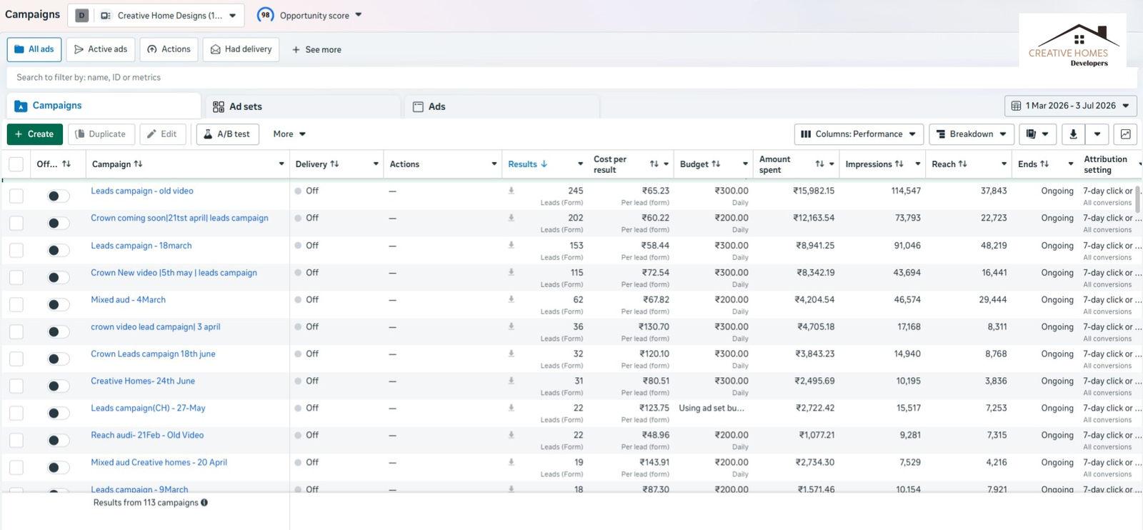Toggle on Reach audi- 21Feb - Old Video
Viewport: 1143px width, 530px height.
pos(58,440)
